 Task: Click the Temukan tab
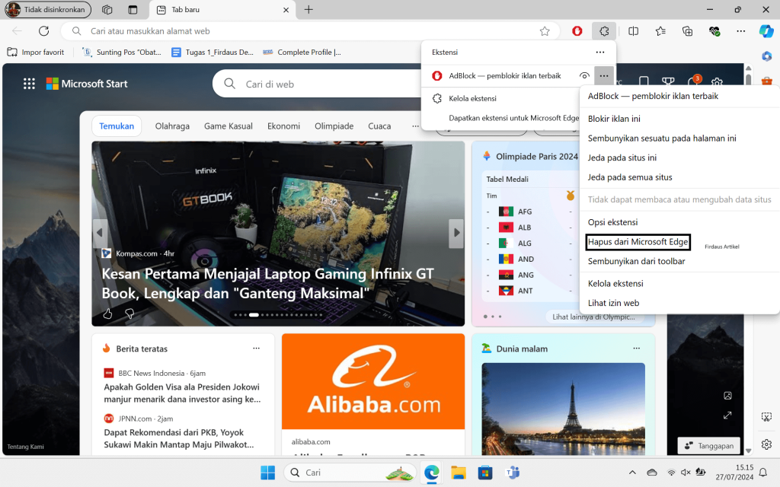click(x=117, y=126)
